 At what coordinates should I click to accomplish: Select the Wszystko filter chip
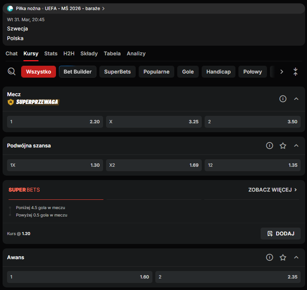[39, 72]
